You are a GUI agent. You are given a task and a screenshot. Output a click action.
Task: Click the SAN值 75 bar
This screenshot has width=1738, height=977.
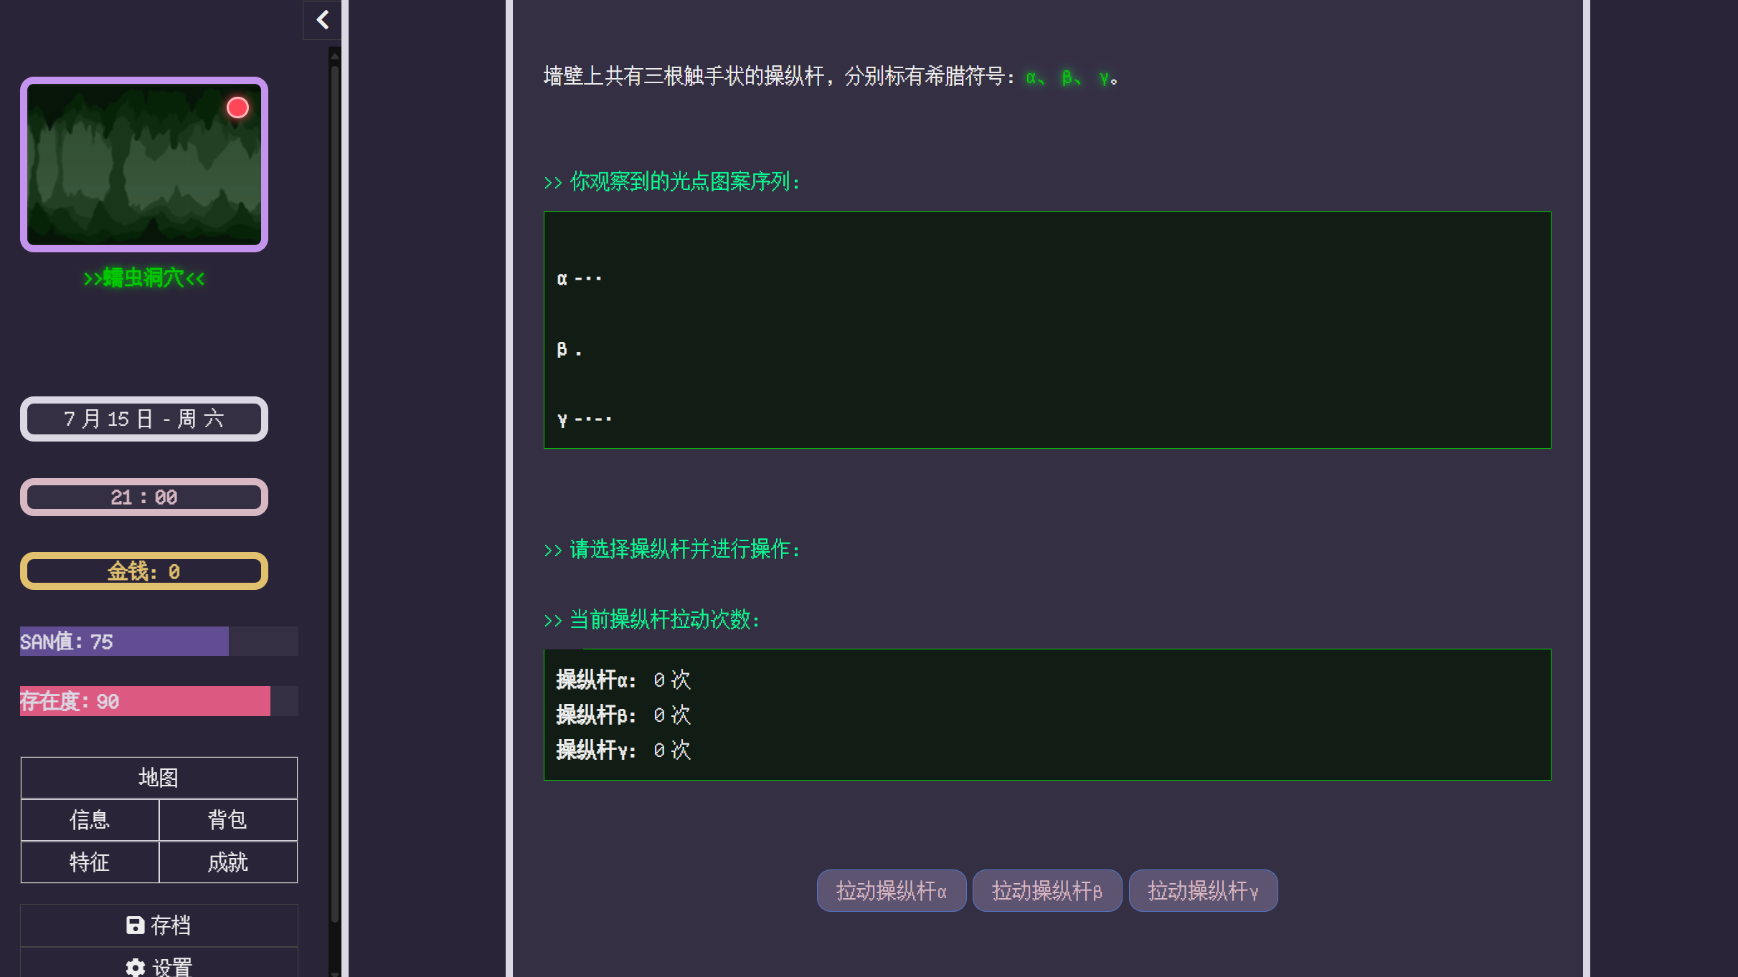coord(159,642)
